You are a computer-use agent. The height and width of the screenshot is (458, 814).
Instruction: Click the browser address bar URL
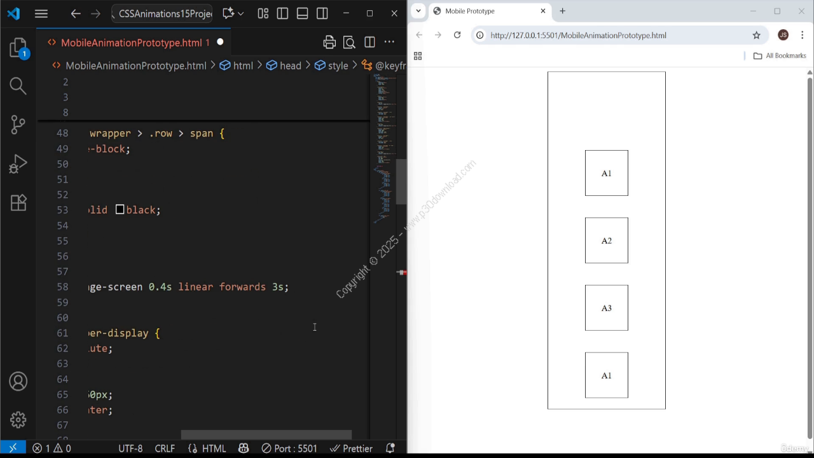point(578,35)
